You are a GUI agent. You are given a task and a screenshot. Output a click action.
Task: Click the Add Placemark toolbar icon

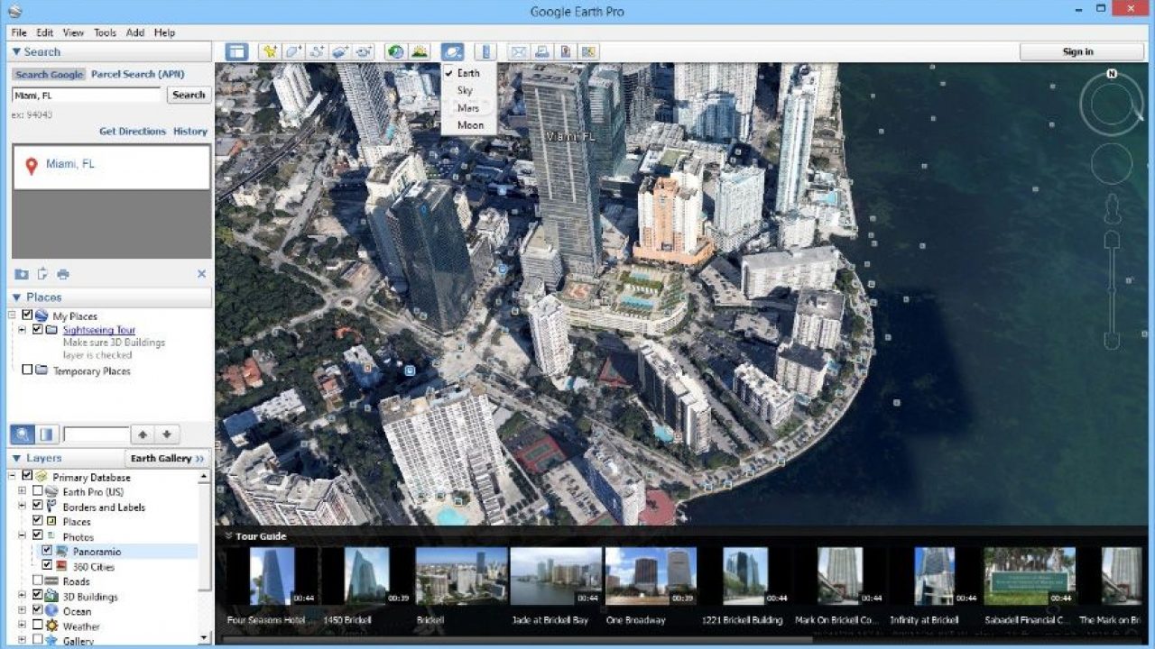click(x=269, y=51)
